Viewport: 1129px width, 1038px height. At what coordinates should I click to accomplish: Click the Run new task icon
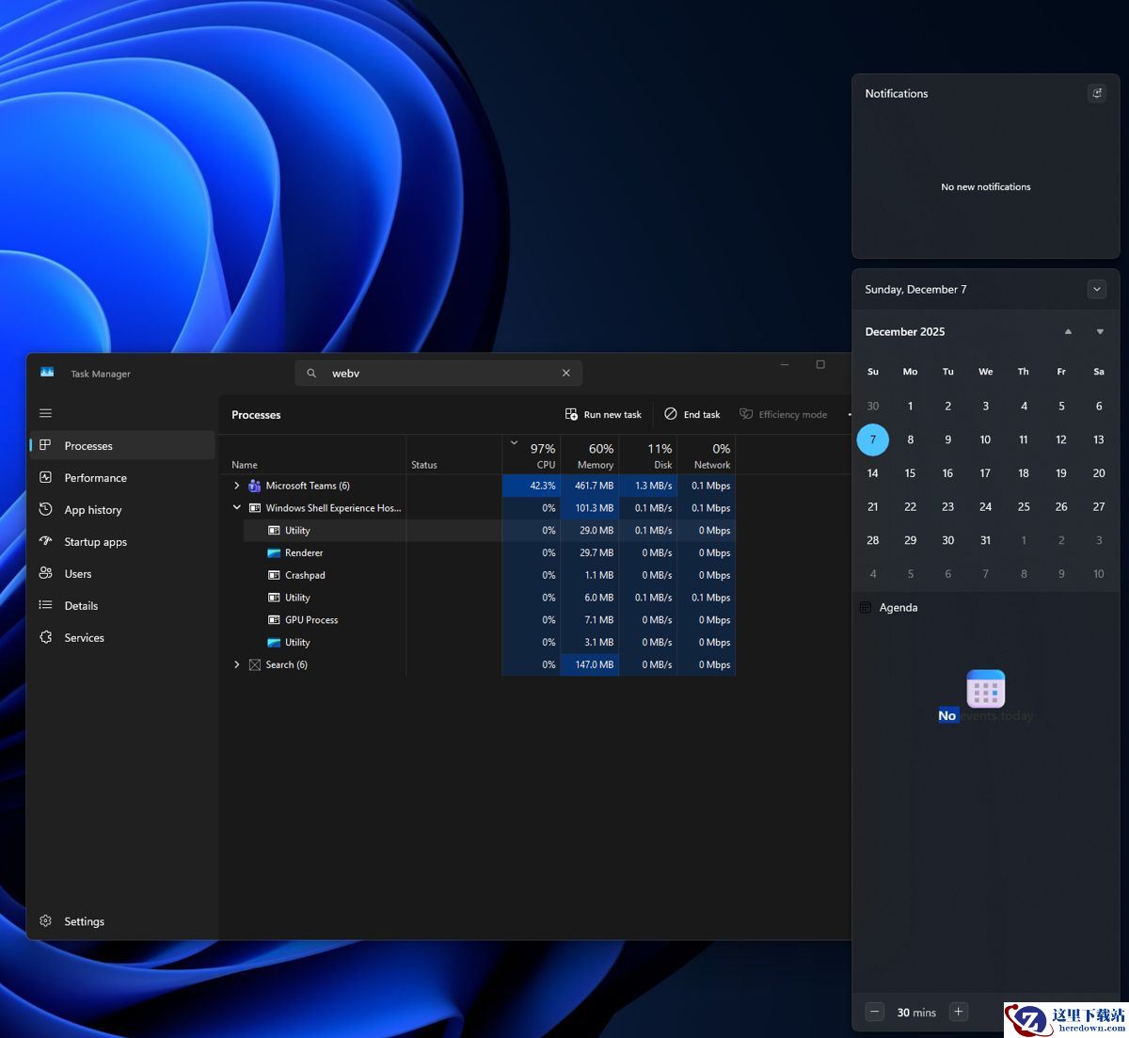coord(571,414)
